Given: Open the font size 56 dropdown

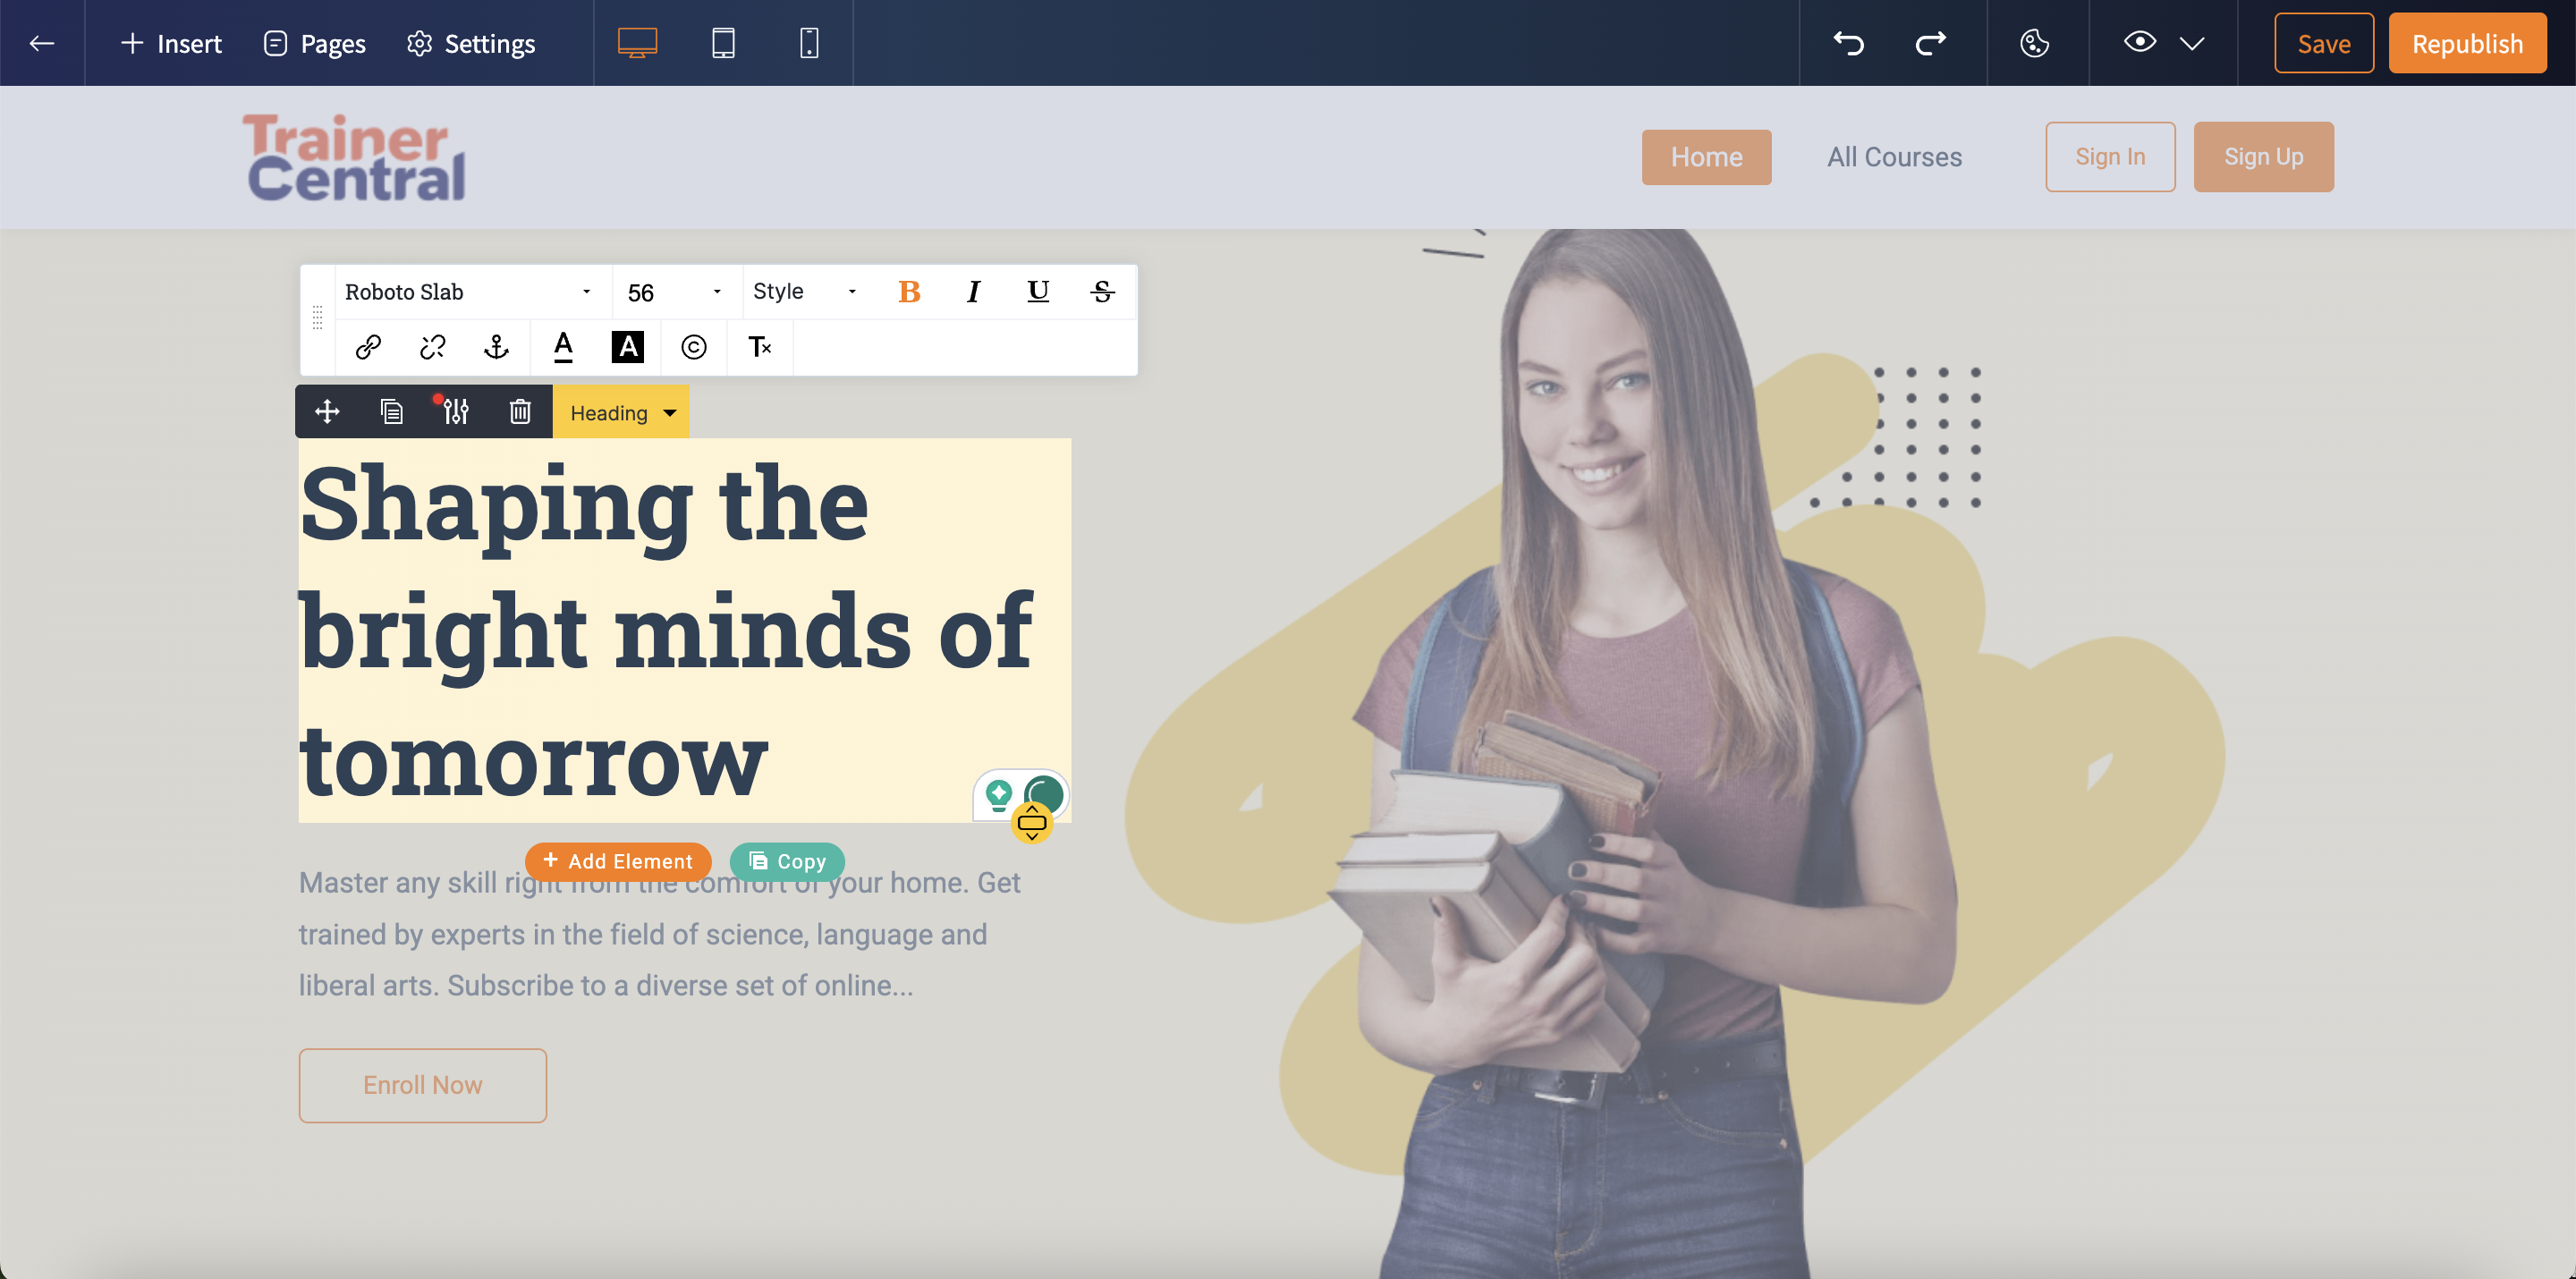Looking at the screenshot, I should click(x=674, y=292).
